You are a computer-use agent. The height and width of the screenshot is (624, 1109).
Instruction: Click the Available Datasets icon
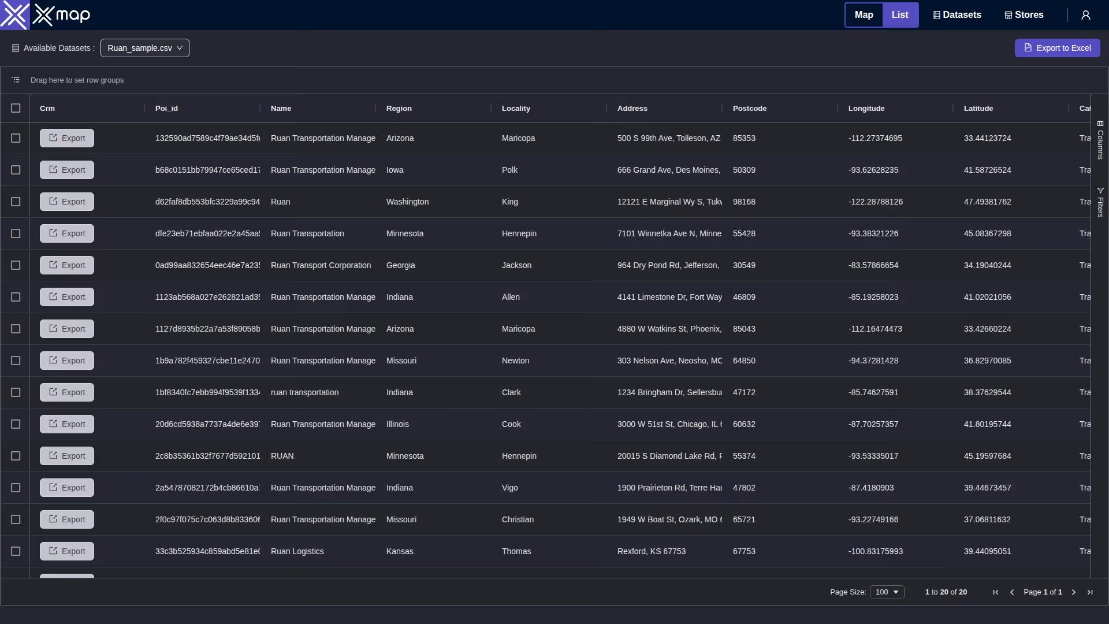[16, 48]
